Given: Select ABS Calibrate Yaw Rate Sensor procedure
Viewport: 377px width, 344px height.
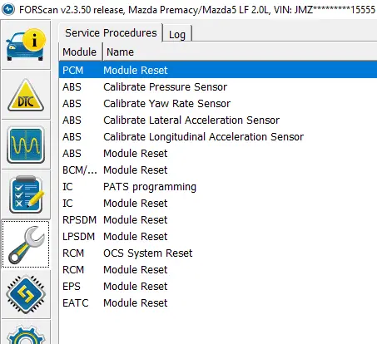Looking at the screenshot, I should [218, 103].
